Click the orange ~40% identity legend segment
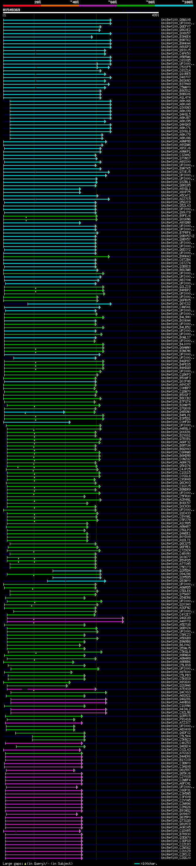Image resolution: width=196 pixels, height=866 pixels. point(60,6)
